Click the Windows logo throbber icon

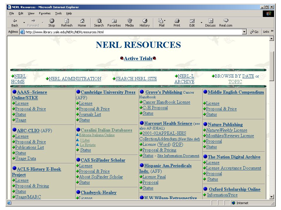[268, 14]
